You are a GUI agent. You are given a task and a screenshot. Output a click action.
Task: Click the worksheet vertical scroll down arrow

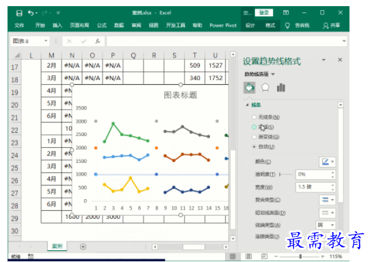pyautogui.click(x=233, y=239)
